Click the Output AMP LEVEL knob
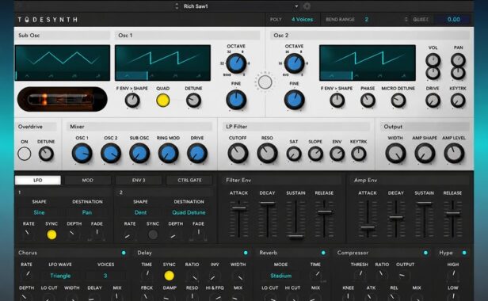Image resolution: width=488 pixels, height=301 pixels. tap(454, 153)
